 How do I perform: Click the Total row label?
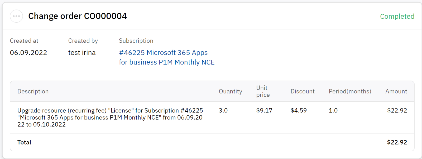pos(24,142)
